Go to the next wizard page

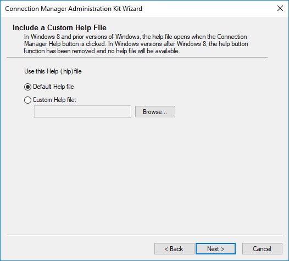point(215,249)
